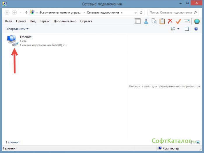Click the orange checkmark Properties icon

coord(178,21)
